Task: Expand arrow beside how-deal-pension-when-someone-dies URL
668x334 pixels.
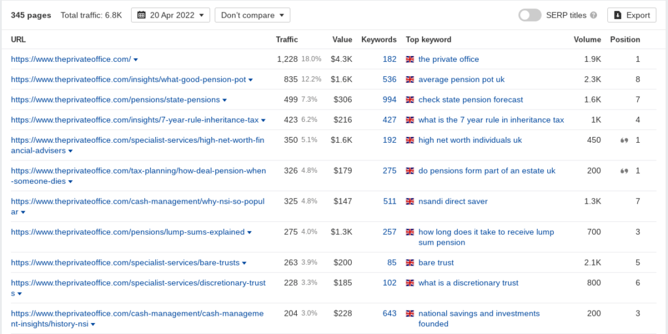Action: 70,181
